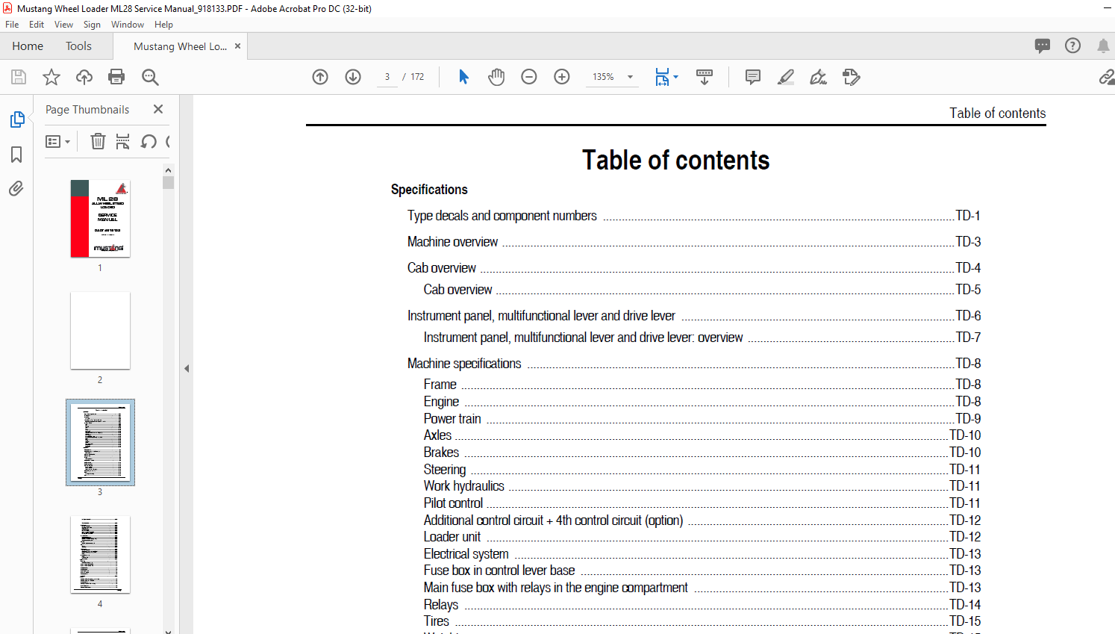
Task: Zoom out with minus button
Action: point(529,77)
